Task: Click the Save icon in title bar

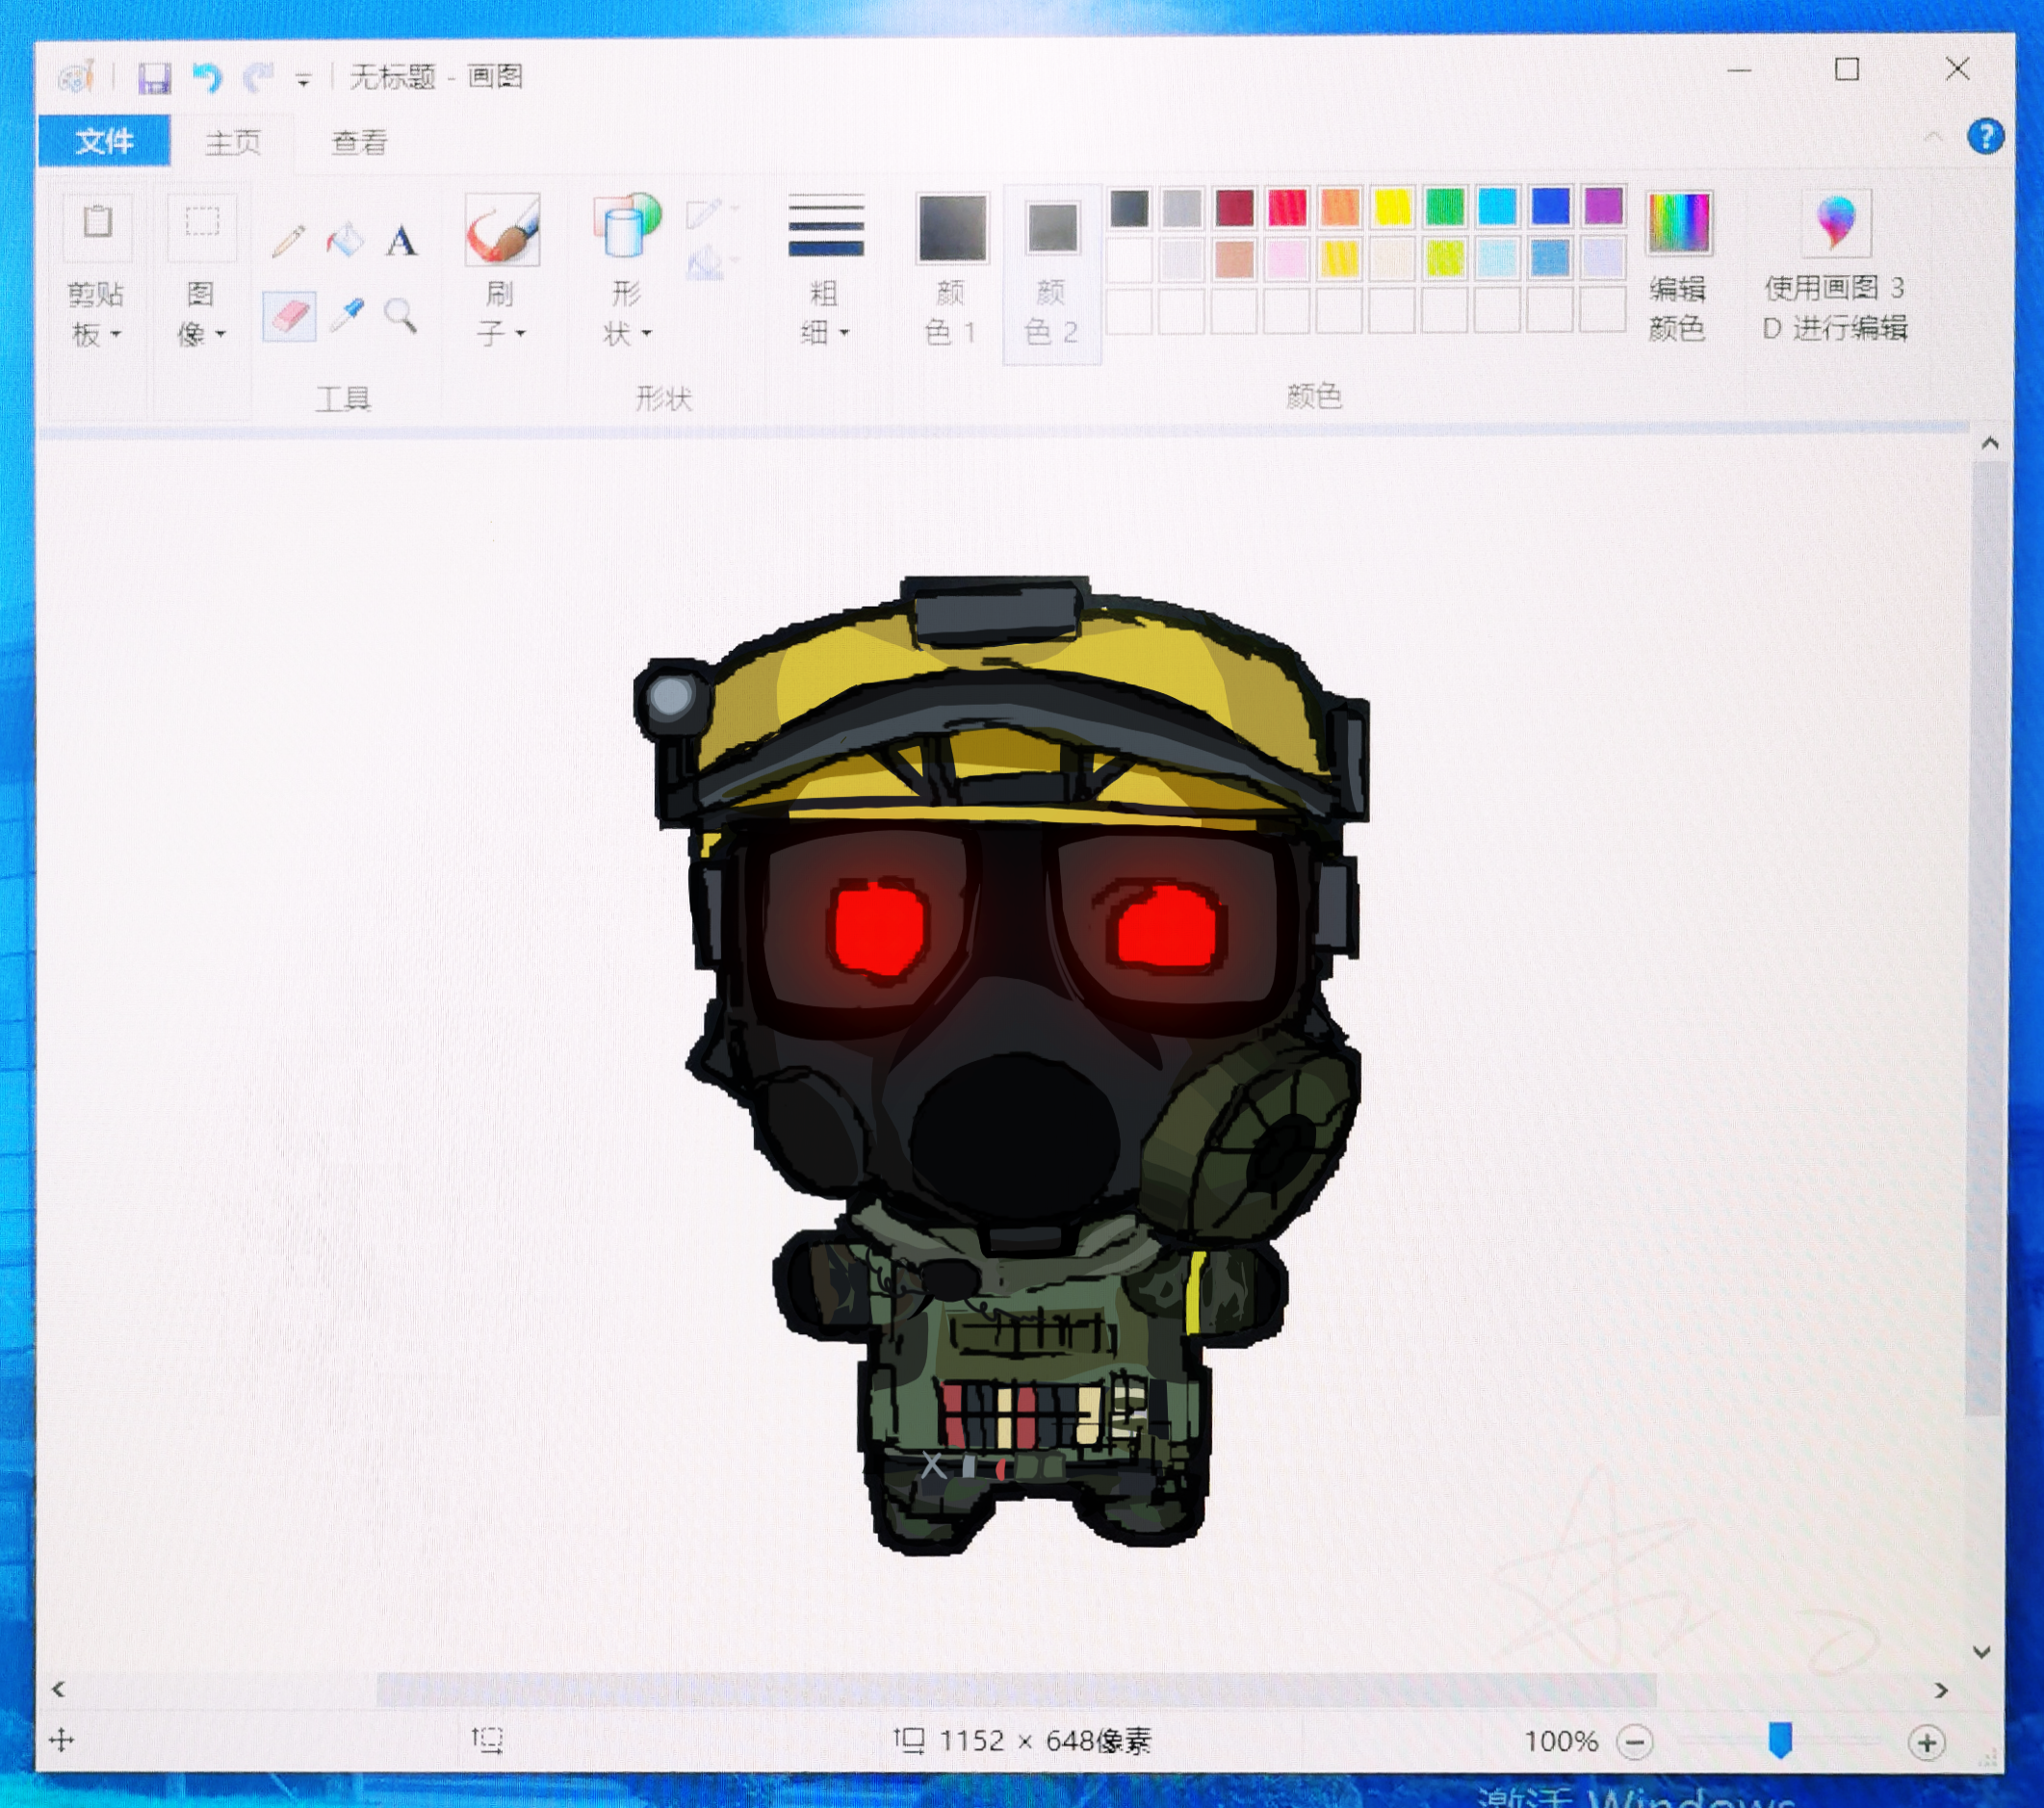Action: coord(154,78)
